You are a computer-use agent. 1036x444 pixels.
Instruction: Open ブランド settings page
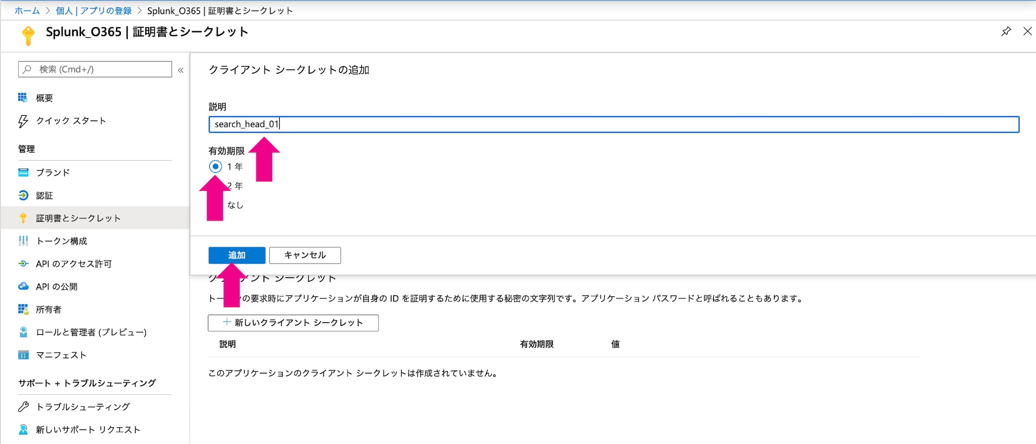coord(53,172)
